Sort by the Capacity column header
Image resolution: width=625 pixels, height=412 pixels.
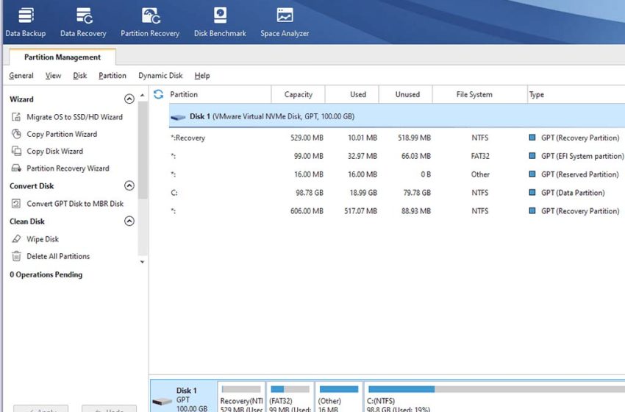(x=298, y=94)
